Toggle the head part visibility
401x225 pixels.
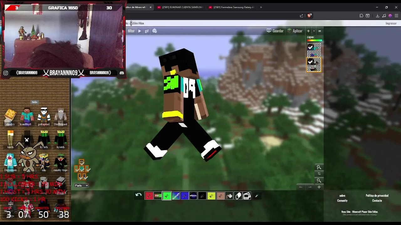[81, 162]
